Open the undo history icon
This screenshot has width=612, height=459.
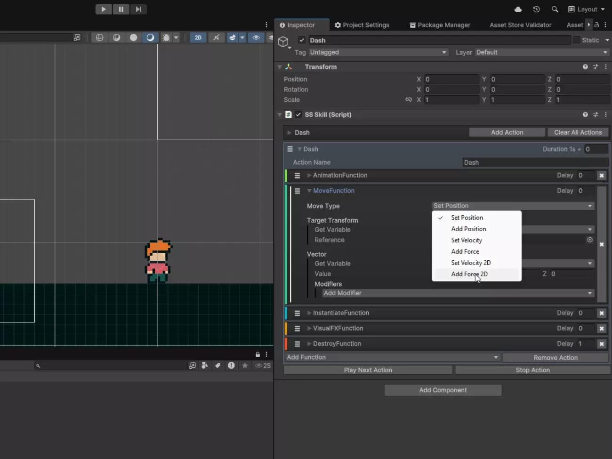536,9
